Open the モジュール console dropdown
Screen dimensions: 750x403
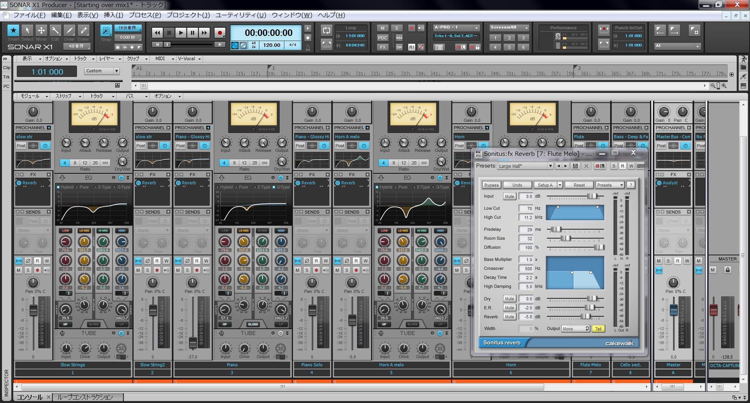pos(33,96)
